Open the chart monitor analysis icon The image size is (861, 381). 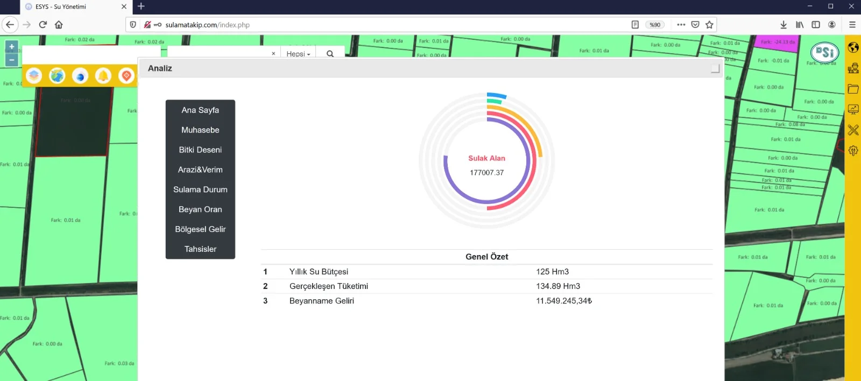tap(853, 109)
